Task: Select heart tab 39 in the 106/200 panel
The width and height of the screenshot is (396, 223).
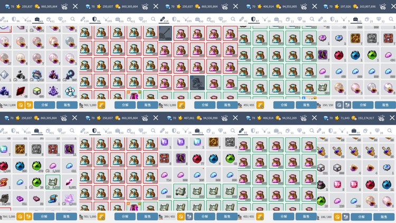Action: tap(380, 131)
